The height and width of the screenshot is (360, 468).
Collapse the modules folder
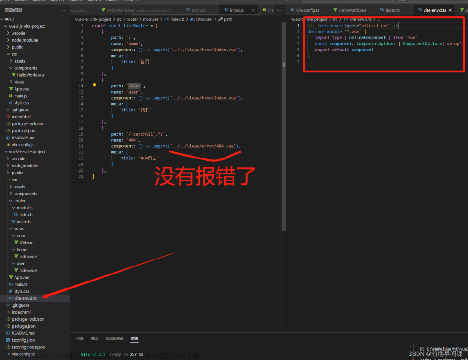14,208
